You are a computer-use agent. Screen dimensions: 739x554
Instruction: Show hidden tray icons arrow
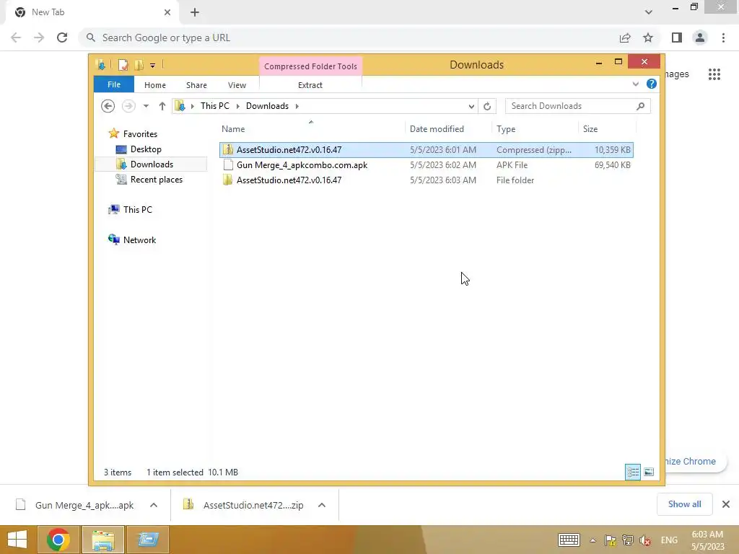click(x=593, y=540)
